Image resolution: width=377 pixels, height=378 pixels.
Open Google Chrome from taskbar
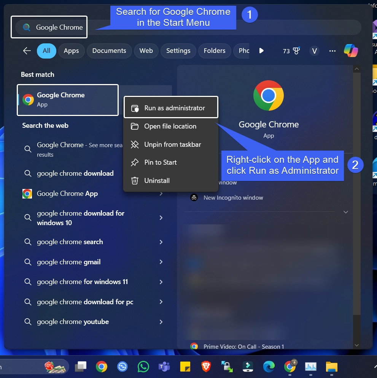[x=102, y=367]
